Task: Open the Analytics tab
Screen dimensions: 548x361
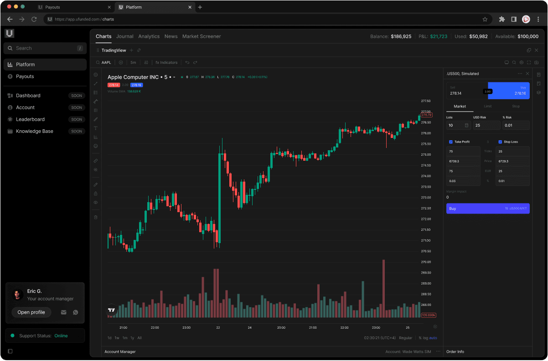Action: click(x=149, y=36)
